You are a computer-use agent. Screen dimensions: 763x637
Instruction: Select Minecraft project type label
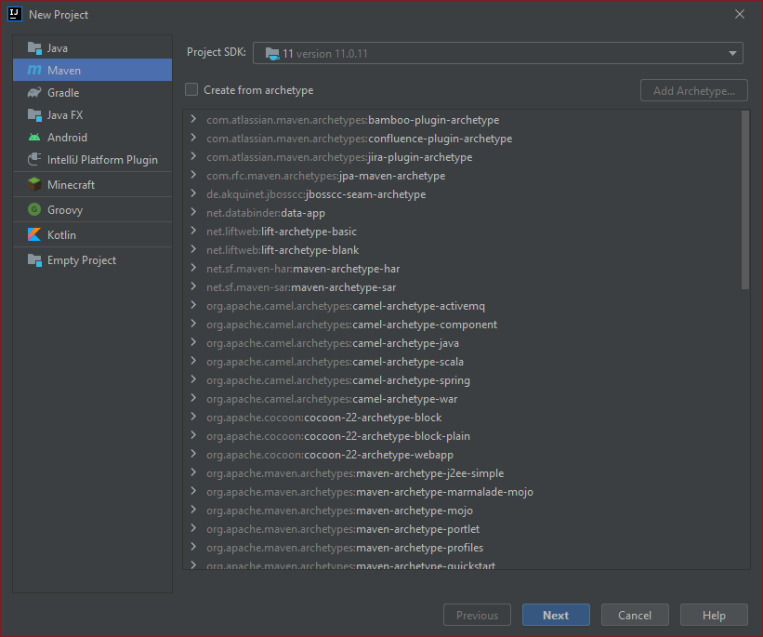pos(71,184)
